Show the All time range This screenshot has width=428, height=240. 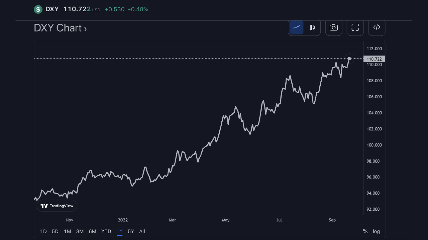click(x=142, y=231)
